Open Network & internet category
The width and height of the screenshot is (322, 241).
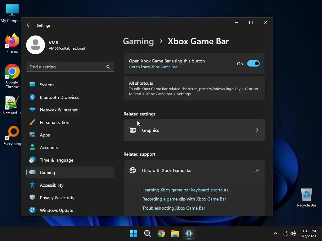pos(70,110)
